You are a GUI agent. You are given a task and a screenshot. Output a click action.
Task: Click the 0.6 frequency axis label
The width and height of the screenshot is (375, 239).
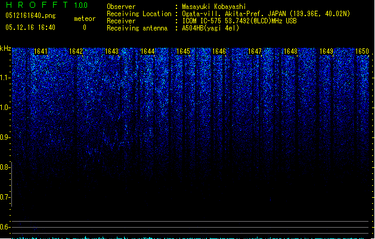pos(5,227)
